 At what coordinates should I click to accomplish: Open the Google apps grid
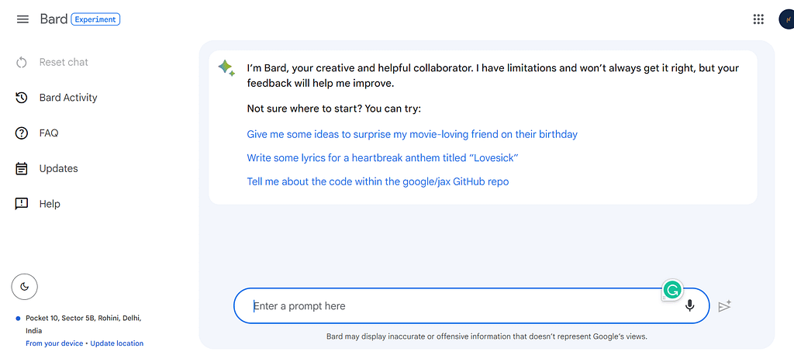click(x=758, y=19)
